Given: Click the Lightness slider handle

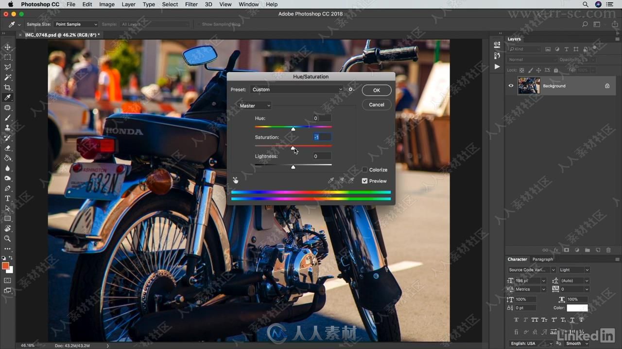Looking at the screenshot, I should 293,167.
